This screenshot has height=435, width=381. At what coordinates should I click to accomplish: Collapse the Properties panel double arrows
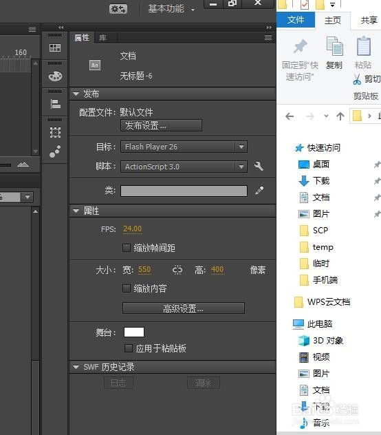tap(269, 28)
